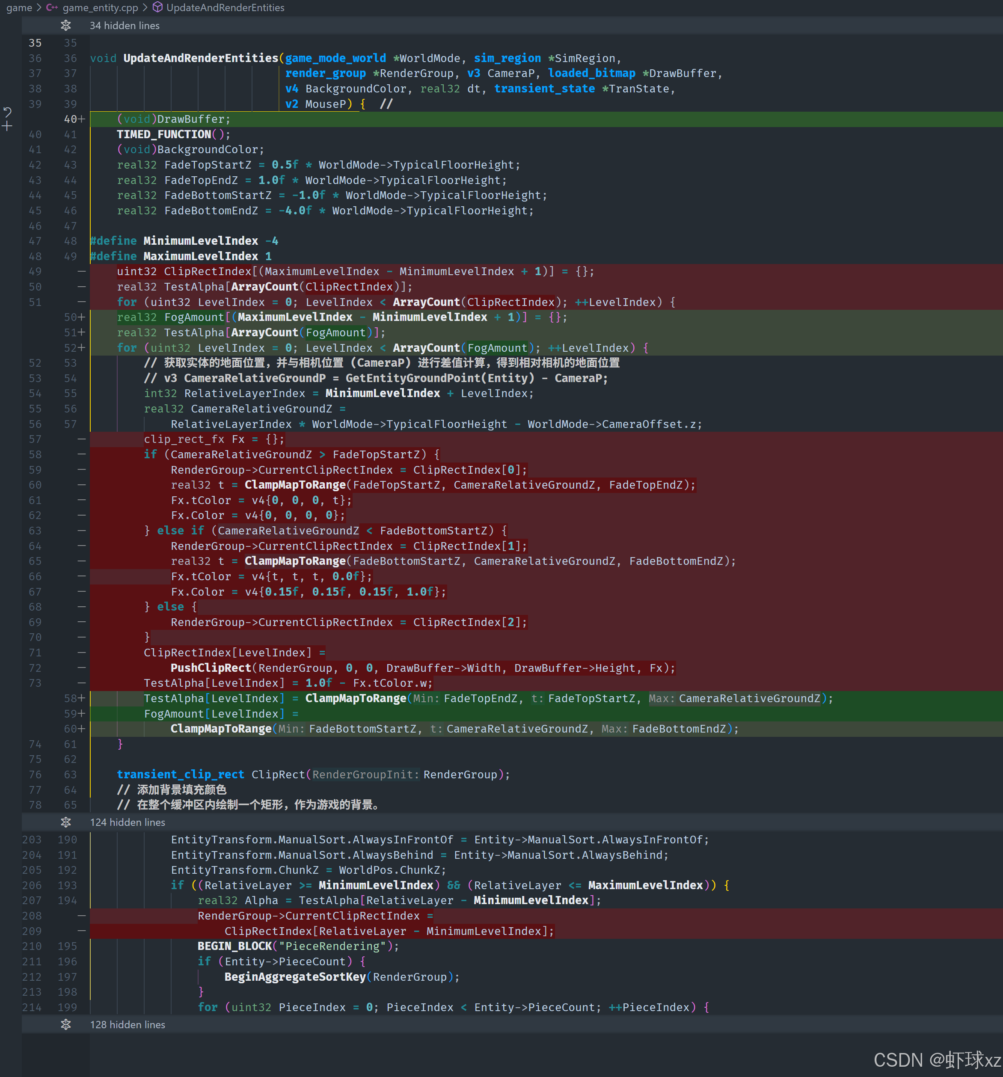
Task: Click the plus marker beside line 40
Action: point(81,119)
